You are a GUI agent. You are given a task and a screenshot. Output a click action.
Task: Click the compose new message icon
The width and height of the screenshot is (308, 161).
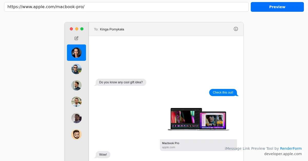(x=76, y=38)
